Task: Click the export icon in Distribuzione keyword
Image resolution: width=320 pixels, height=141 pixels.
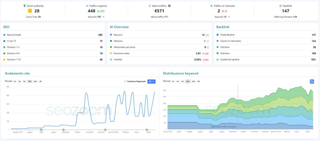Action: pos(312,82)
